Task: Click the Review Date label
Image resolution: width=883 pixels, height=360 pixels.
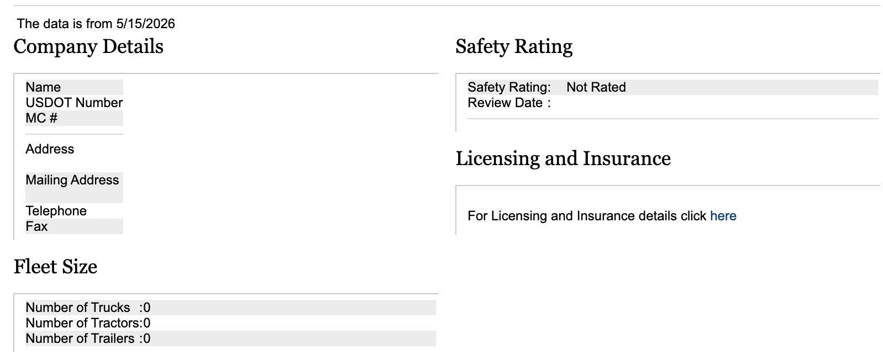Action: 509,103
